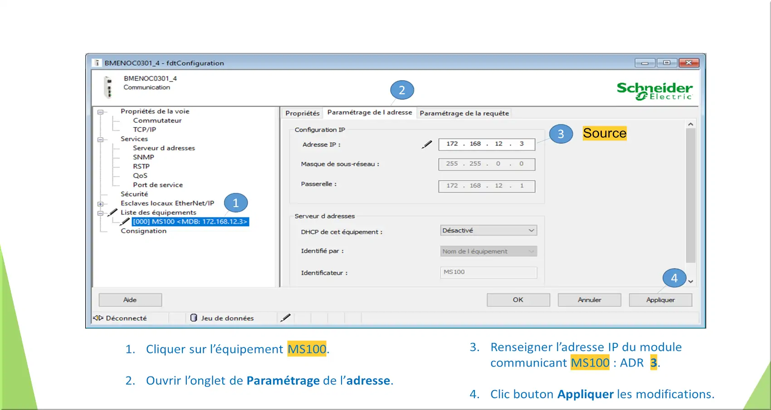771x410 pixels.
Task: Click the pencil icon next to Liste des équipements
Action: click(112, 212)
